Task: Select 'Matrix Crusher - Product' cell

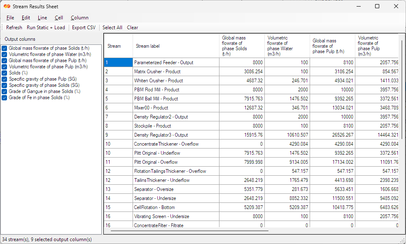Action: tap(176, 72)
